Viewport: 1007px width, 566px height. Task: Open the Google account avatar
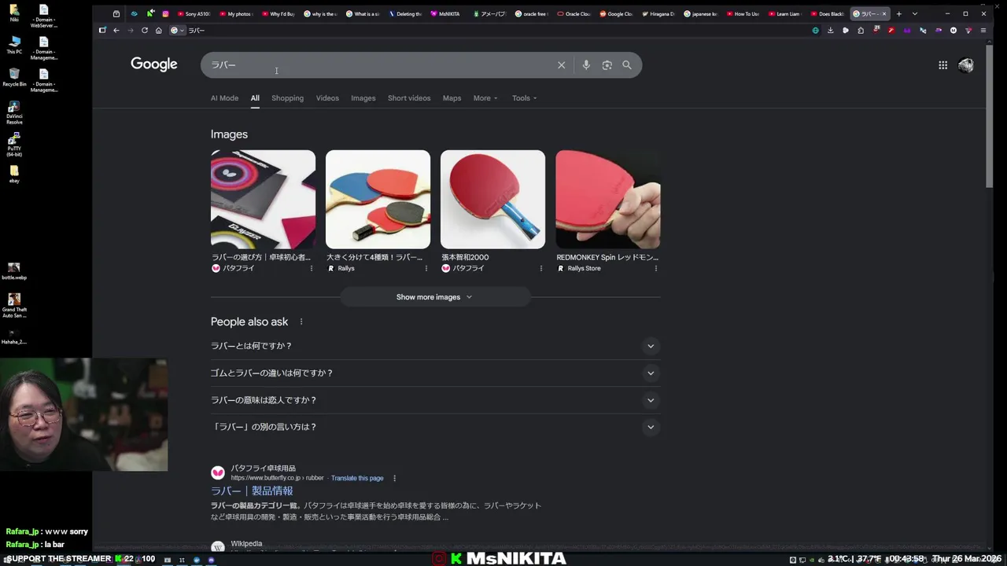coord(966,65)
